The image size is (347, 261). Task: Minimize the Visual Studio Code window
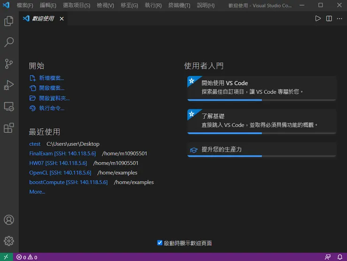(x=302, y=5)
